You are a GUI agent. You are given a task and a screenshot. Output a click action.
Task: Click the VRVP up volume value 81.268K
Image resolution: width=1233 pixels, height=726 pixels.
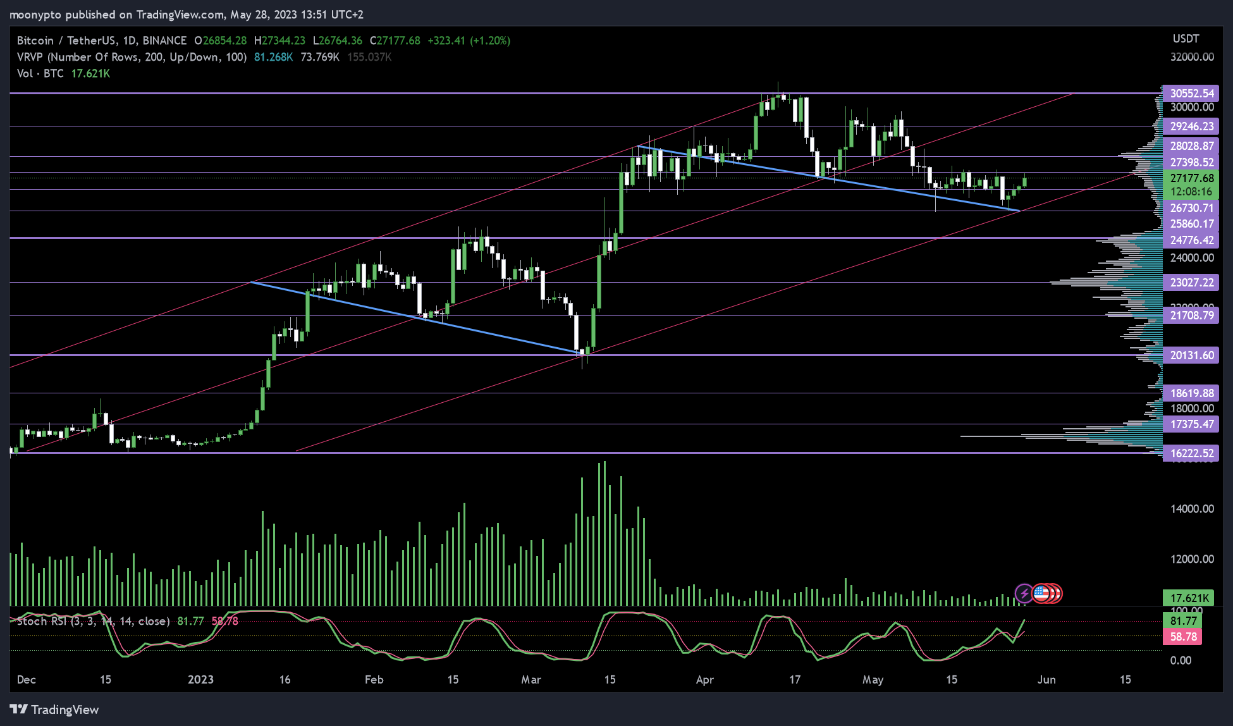click(x=274, y=57)
